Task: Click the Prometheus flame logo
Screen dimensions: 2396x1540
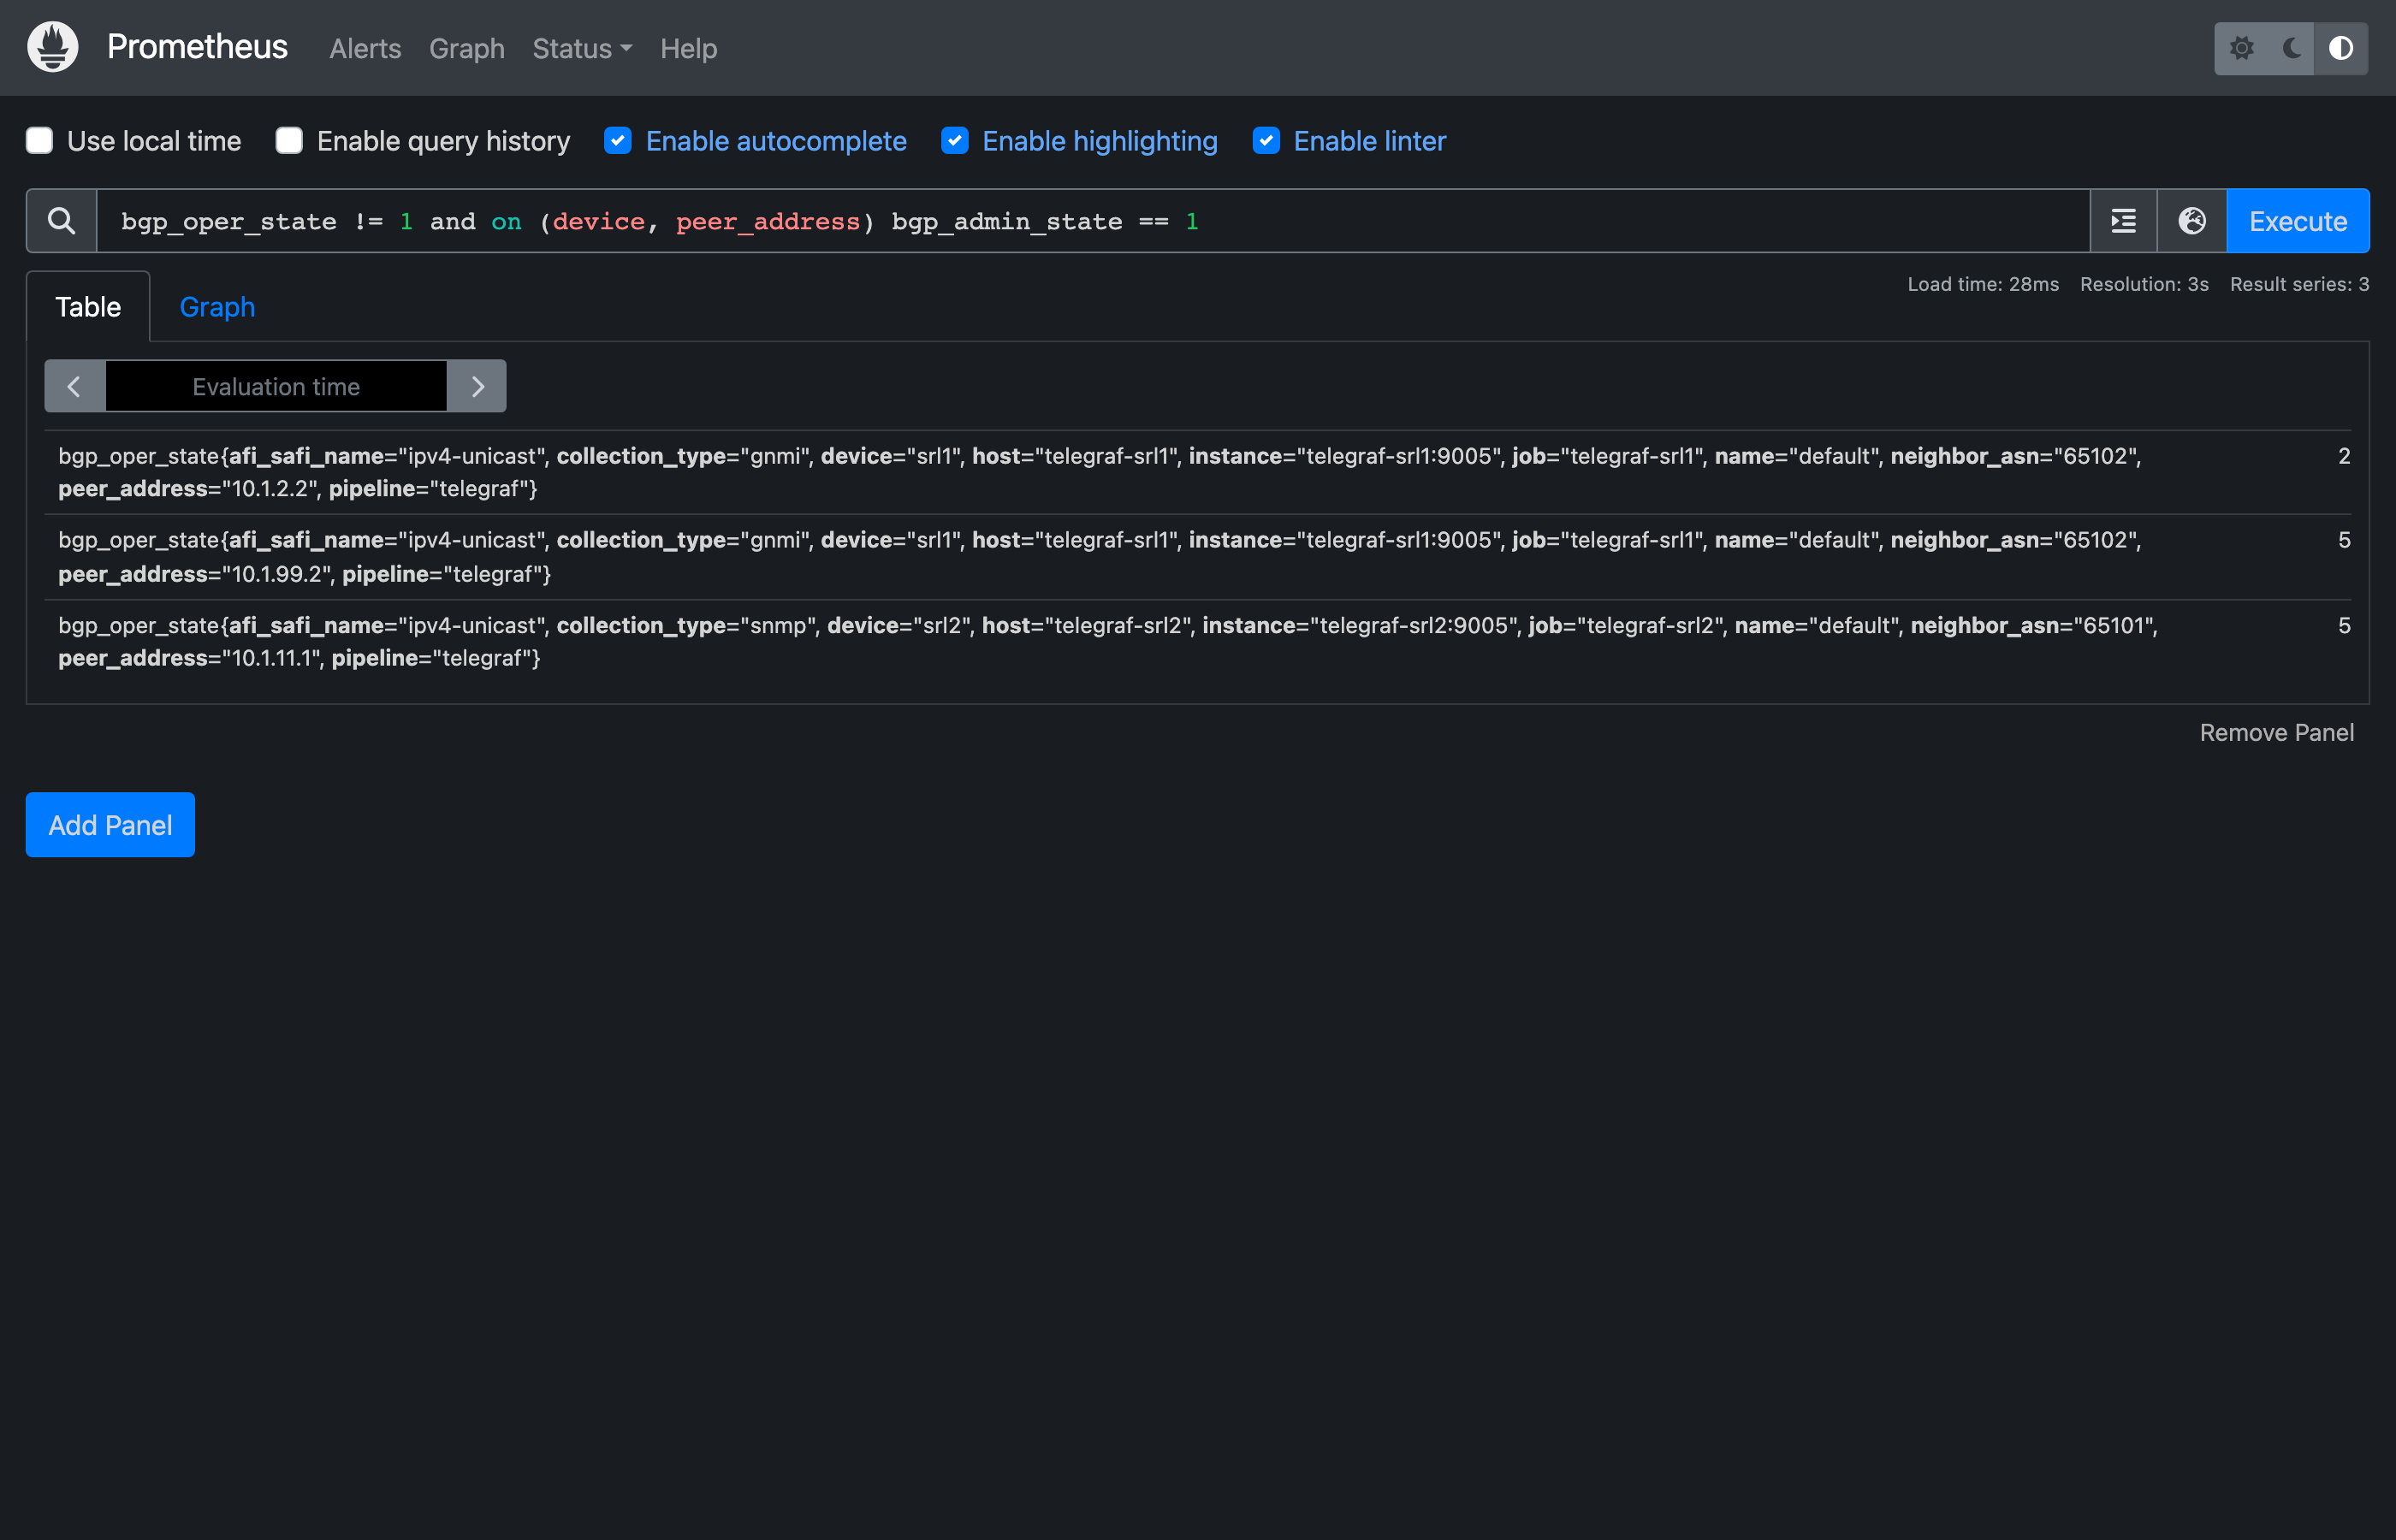Action: click(x=53, y=47)
